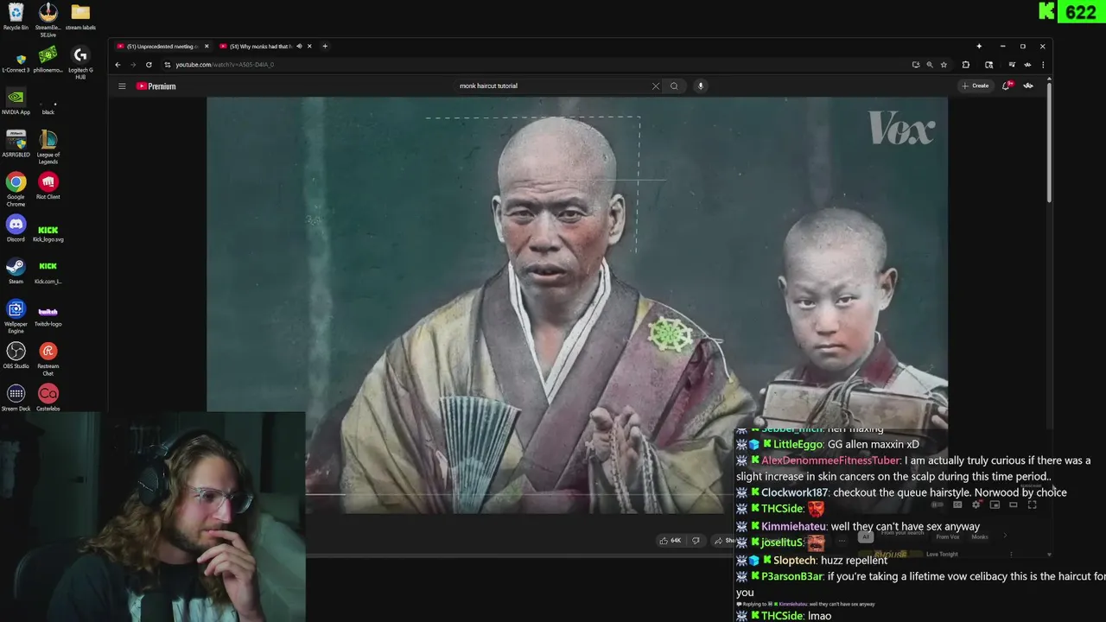1106x622 pixels.
Task: Click the 'LittleEggo: GG allen maxxin xD' message
Action: tap(828, 444)
